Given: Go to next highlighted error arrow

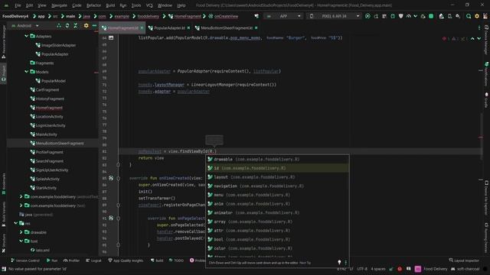Looking at the screenshot, I should 479,39.
